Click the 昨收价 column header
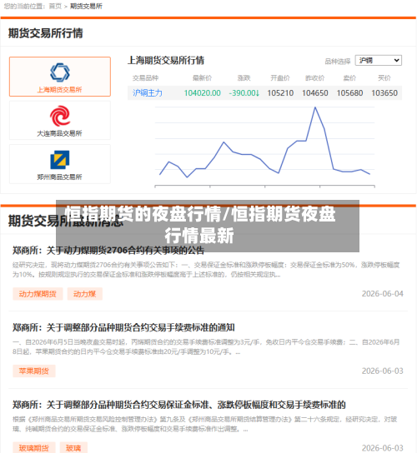Image resolution: width=417 pixels, height=453 pixels. pyautogui.click(x=315, y=78)
